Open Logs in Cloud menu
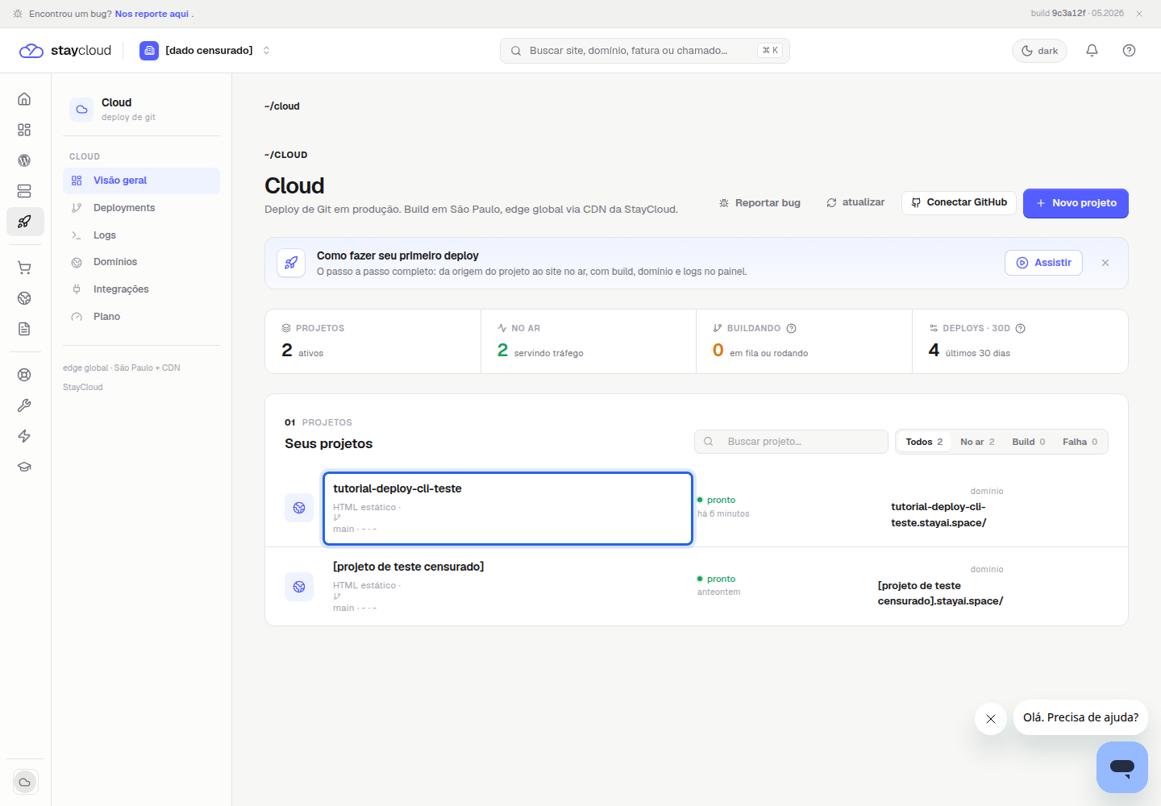This screenshot has width=1161, height=806. coord(141,235)
